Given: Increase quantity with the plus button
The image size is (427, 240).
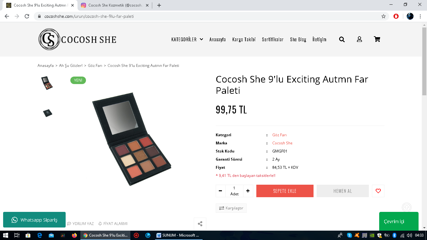Looking at the screenshot, I should (248, 191).
